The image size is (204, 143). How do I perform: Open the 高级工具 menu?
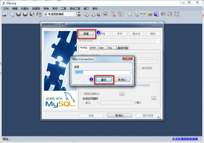tap(75, 9)
